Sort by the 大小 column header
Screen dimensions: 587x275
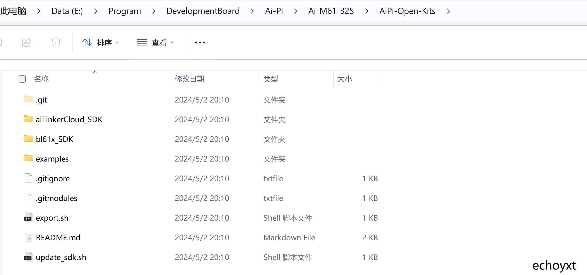coord(345,79)
